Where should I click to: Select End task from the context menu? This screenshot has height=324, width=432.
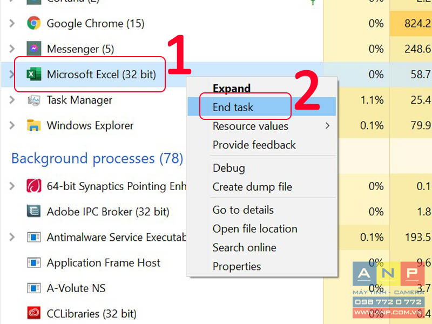click(261, 106)
